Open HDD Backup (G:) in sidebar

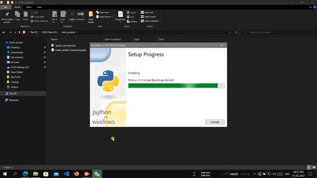[20, 67]
